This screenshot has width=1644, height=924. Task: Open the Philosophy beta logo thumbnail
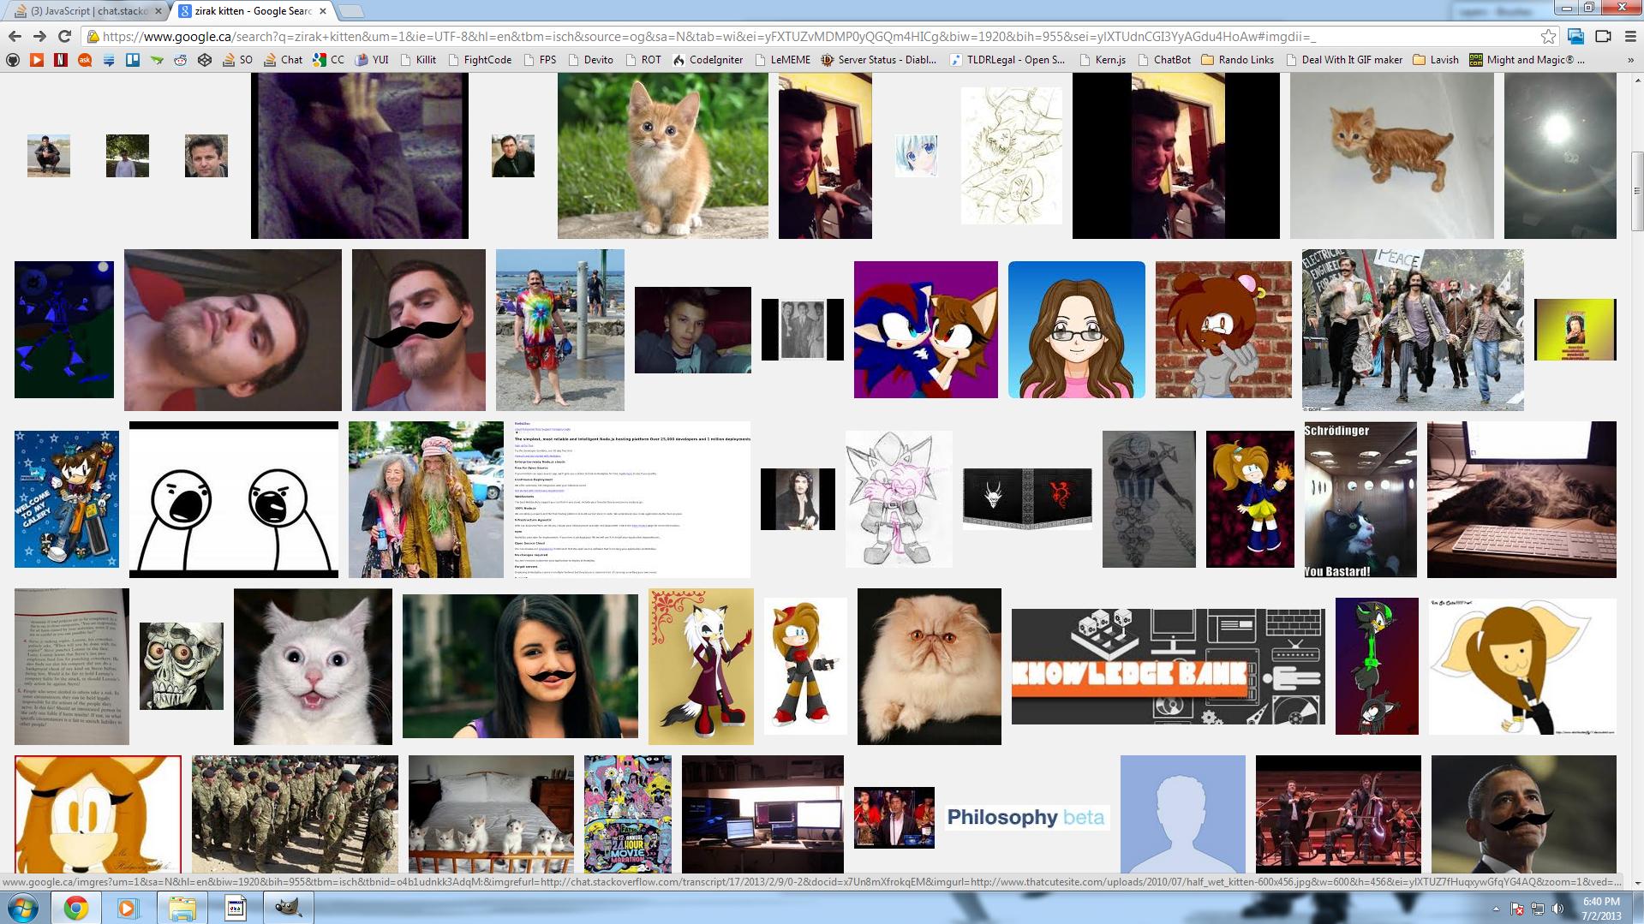click(1025, 818)
